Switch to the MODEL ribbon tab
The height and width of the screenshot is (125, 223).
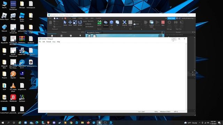(80, 18)
